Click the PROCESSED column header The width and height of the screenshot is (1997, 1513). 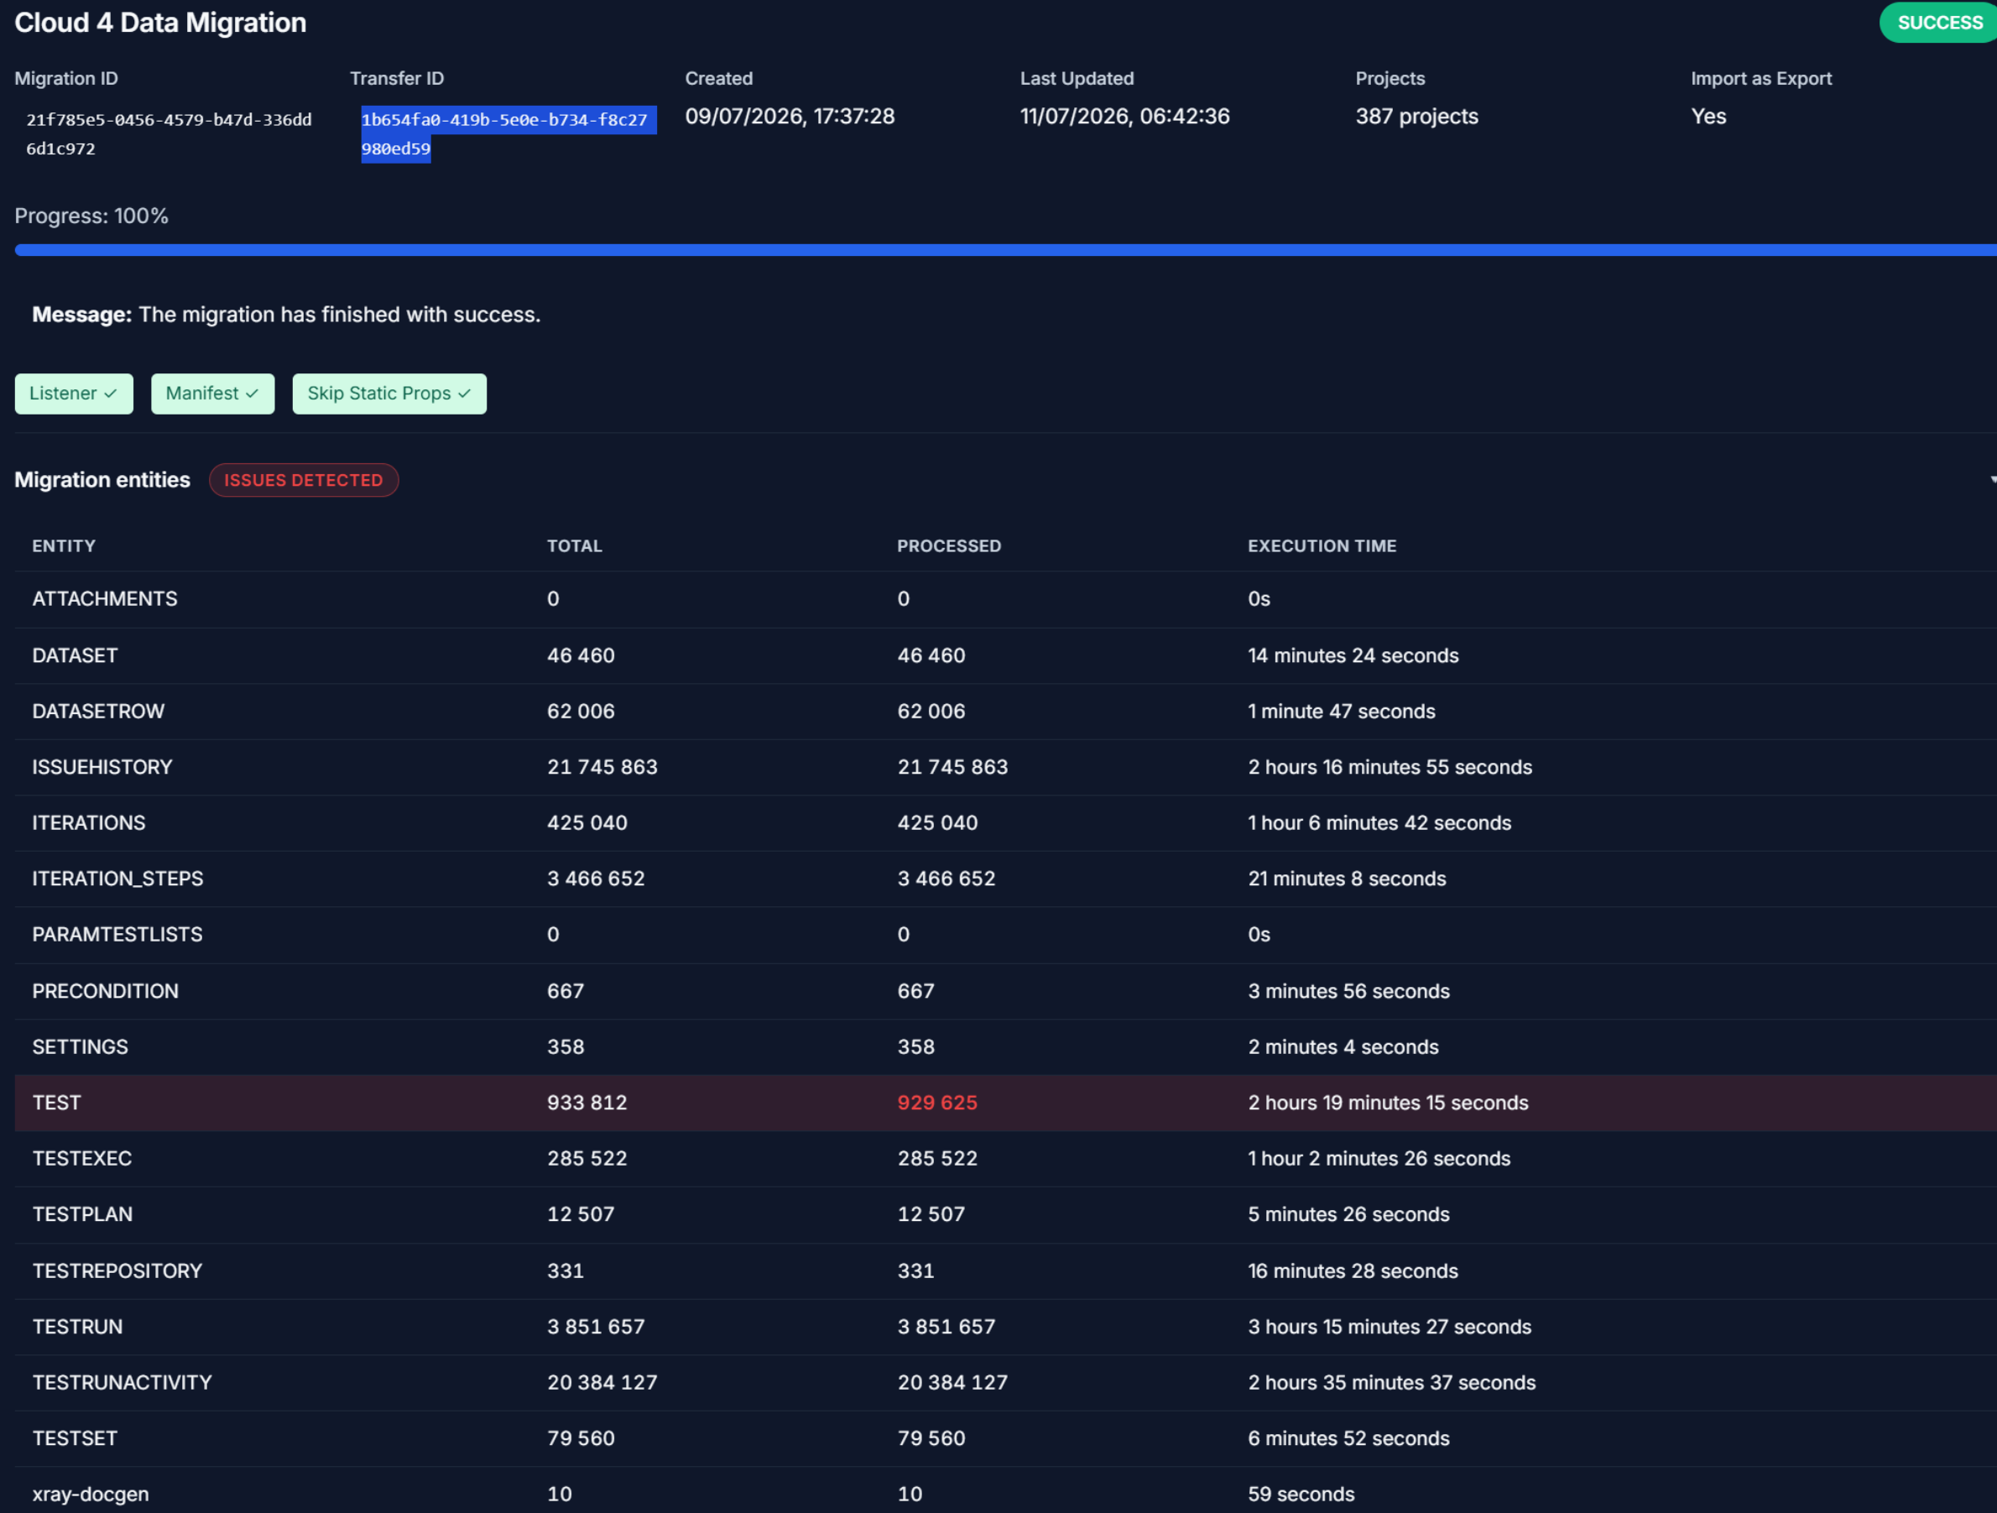[949, 546]
